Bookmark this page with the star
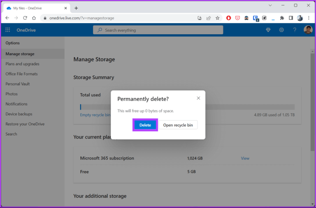This screenshot has height=208, width=316. click(217, 18)
